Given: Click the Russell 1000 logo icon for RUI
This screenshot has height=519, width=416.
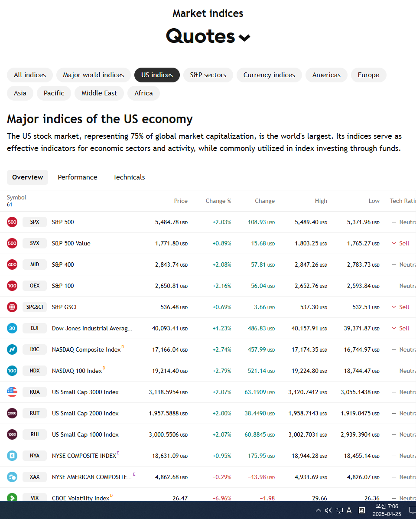Looking at the screenshot, I should pyautogui.click(x=12, y=434).
